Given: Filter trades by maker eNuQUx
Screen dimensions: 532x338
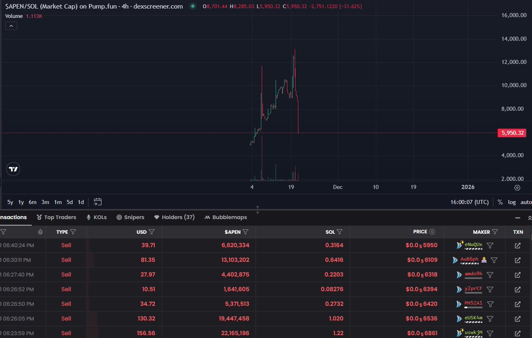Looking at the screenshot, I should [490, 245].
